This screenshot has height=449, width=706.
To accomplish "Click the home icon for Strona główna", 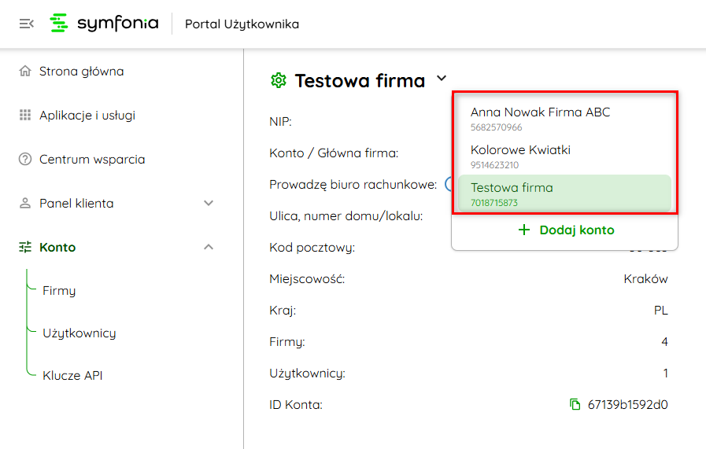I will (x=25, y=72).
